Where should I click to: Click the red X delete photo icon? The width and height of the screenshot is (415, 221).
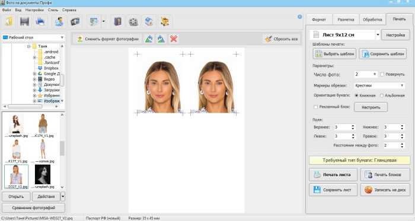pos(174,39)
